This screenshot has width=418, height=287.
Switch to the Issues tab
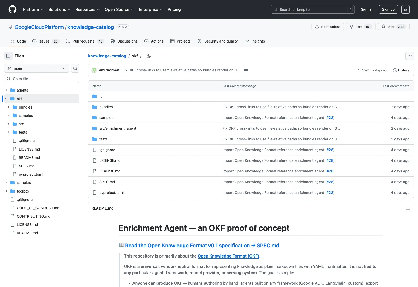pos(46,41)
